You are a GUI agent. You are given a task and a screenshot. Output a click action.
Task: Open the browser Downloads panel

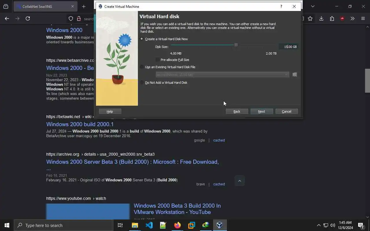click(321, 18)
